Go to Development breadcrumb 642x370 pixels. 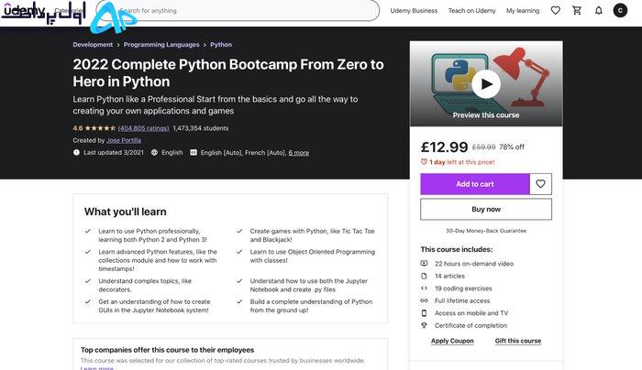pos(93,45)
